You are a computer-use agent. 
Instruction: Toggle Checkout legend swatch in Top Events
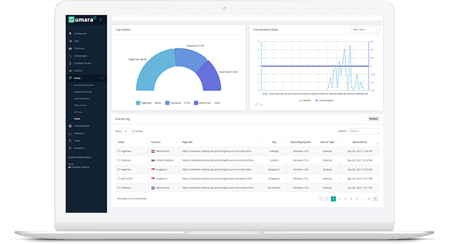pos(167,103)
